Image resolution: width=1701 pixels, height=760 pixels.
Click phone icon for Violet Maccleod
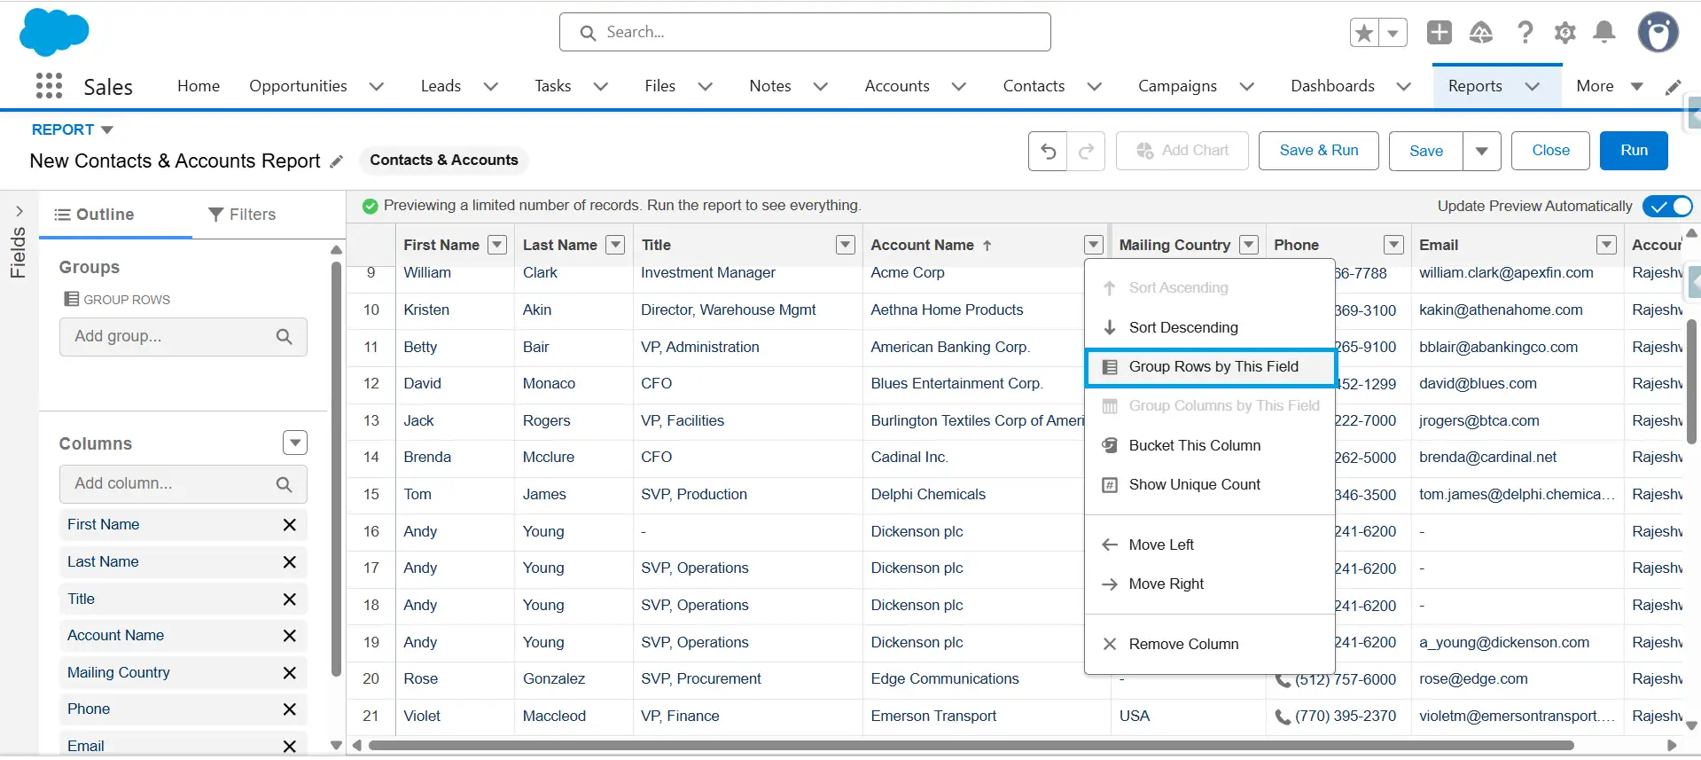point(1283,717)
